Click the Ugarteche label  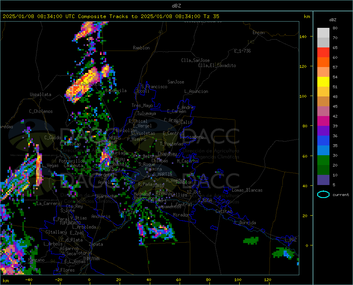click(106, 196)
